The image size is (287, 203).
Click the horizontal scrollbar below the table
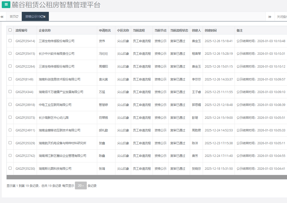pos(147,177)
